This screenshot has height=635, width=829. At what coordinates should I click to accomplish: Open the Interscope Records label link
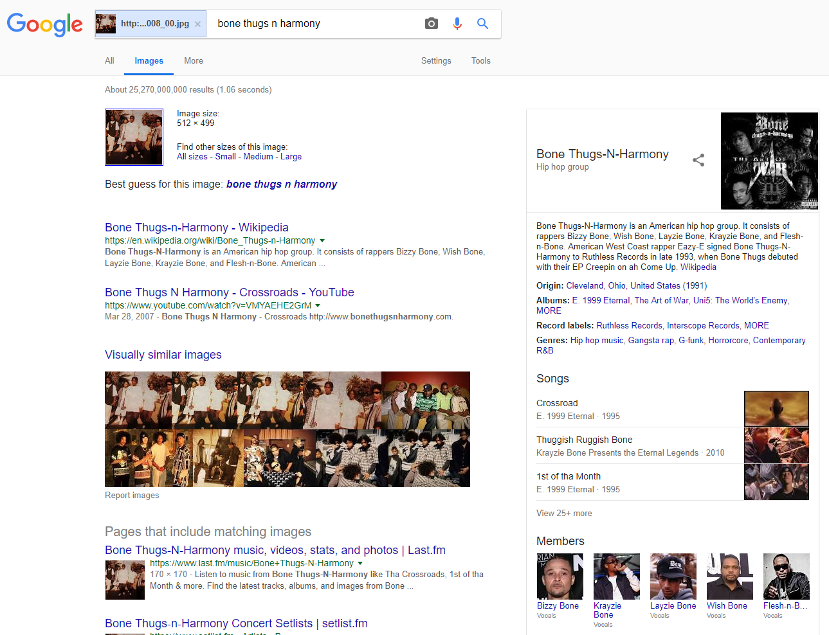[703, 326]
